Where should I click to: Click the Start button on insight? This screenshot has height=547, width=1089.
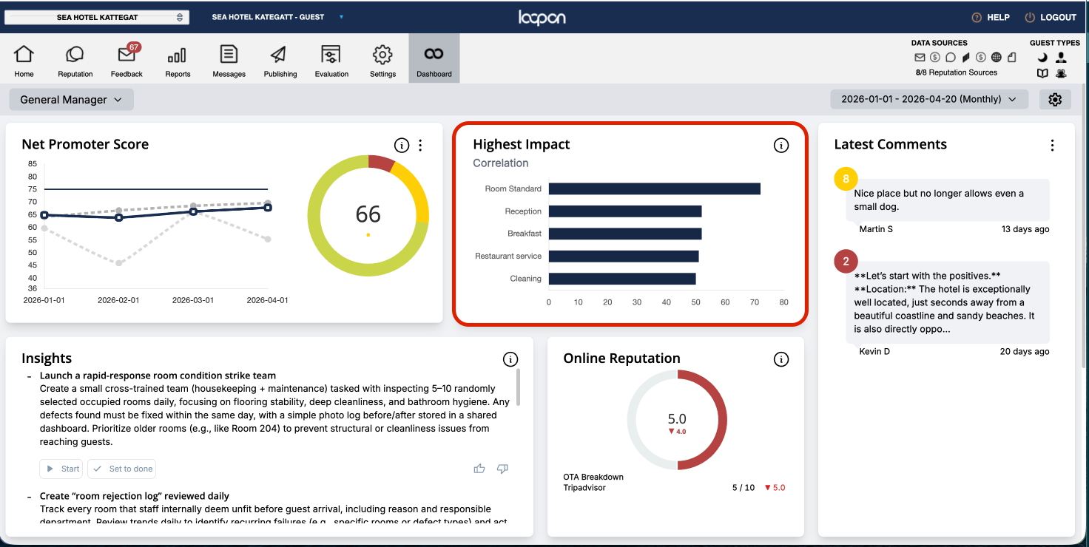point(61,469)
